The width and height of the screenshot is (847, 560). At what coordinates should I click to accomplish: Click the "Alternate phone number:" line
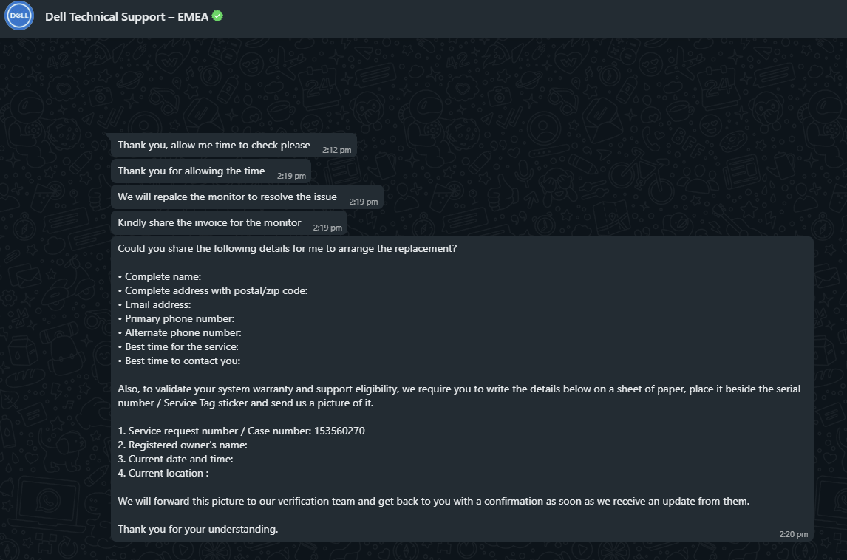pyautogui.click(x=180, y=332)
